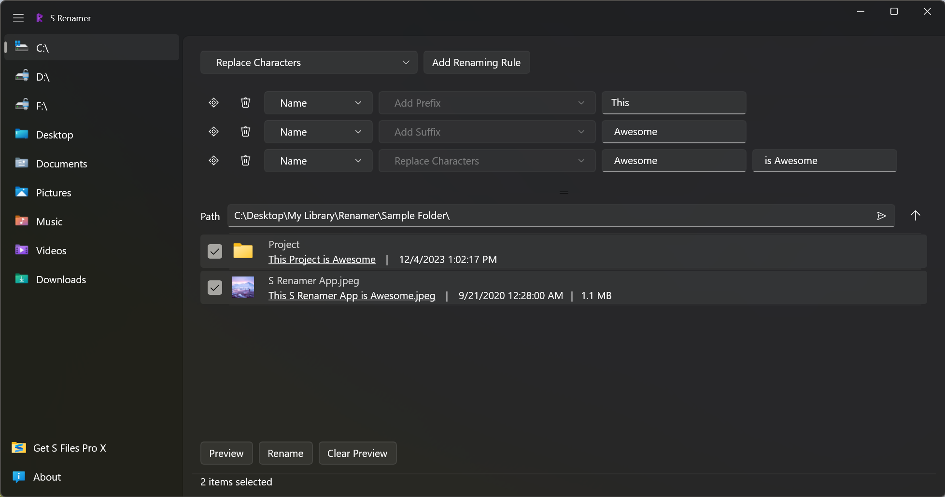Click preview name This S Renamer App is Awesome.jpeg
The image size is (945, 497).
[x=352, y=295]
